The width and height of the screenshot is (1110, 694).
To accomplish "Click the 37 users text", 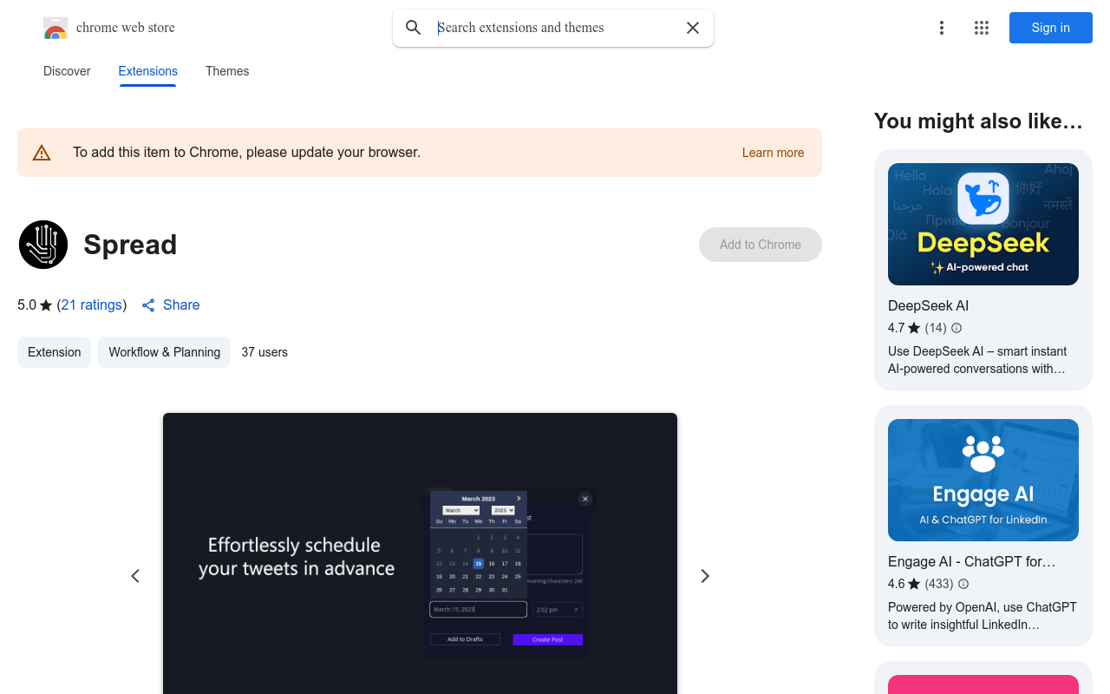I will point(264,352).
